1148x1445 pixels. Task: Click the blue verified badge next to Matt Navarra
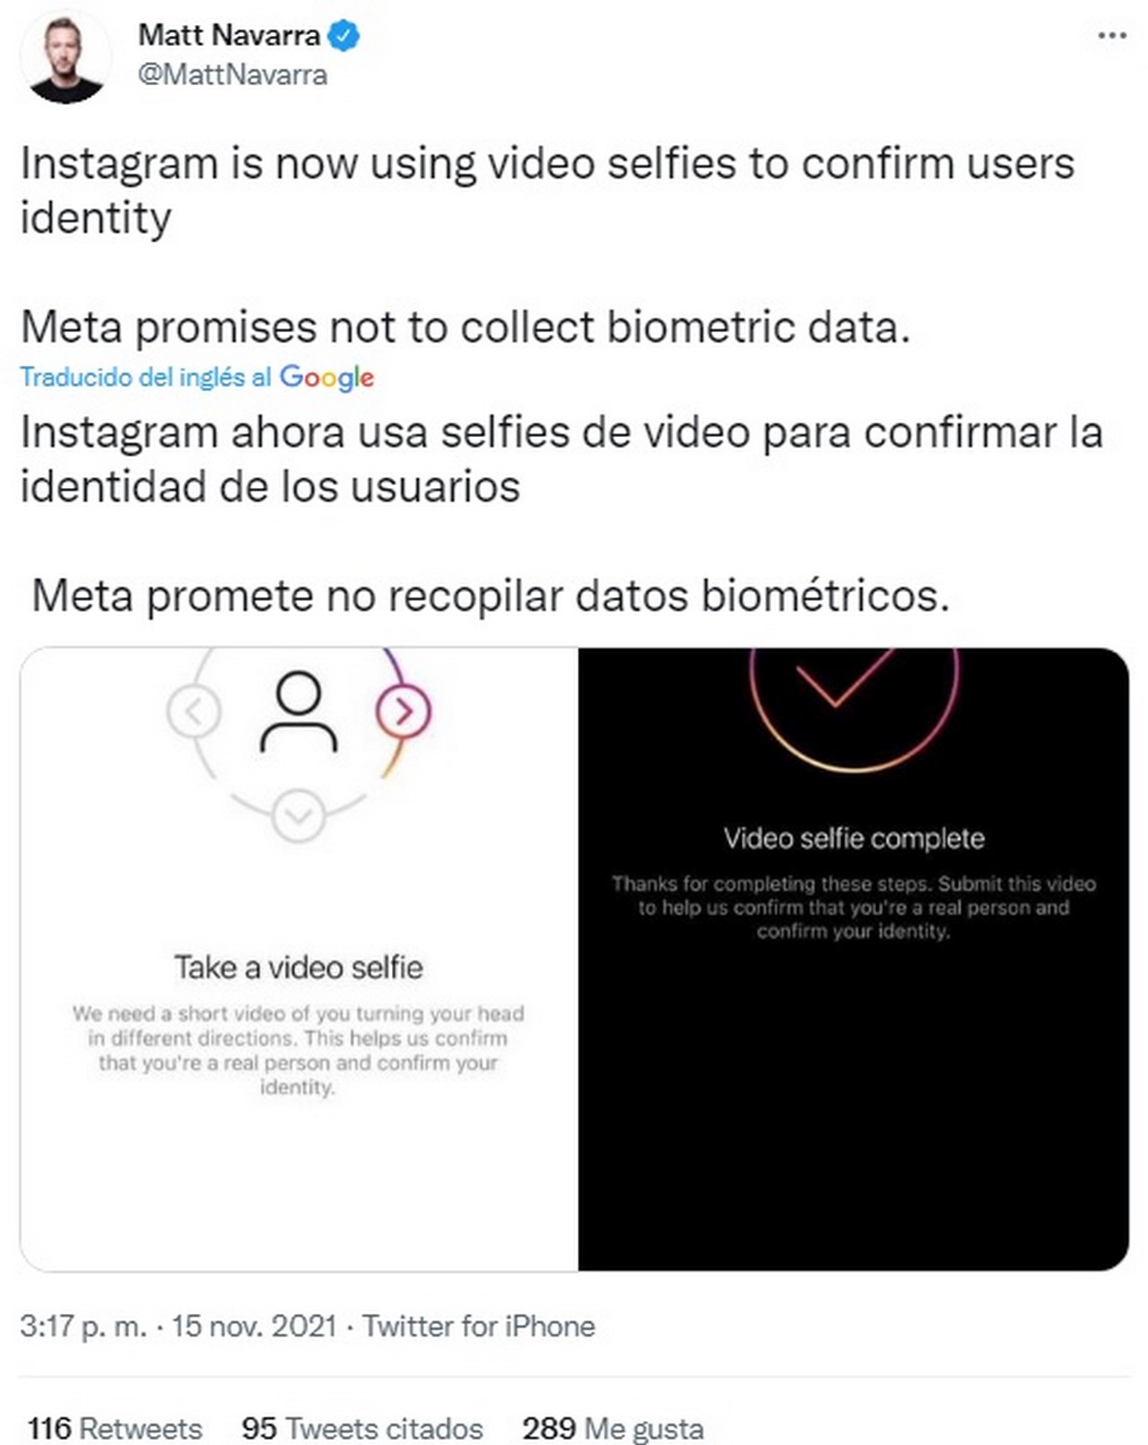point(344,36)
